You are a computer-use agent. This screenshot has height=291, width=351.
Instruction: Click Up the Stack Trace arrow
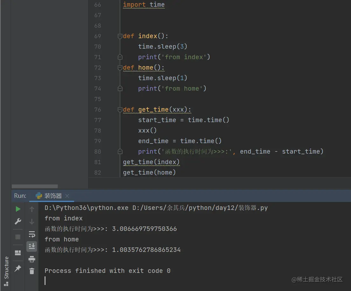tap(32, 209)
